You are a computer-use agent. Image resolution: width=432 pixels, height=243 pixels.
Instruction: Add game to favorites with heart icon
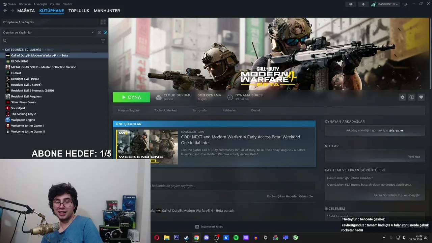pos(421,97)
